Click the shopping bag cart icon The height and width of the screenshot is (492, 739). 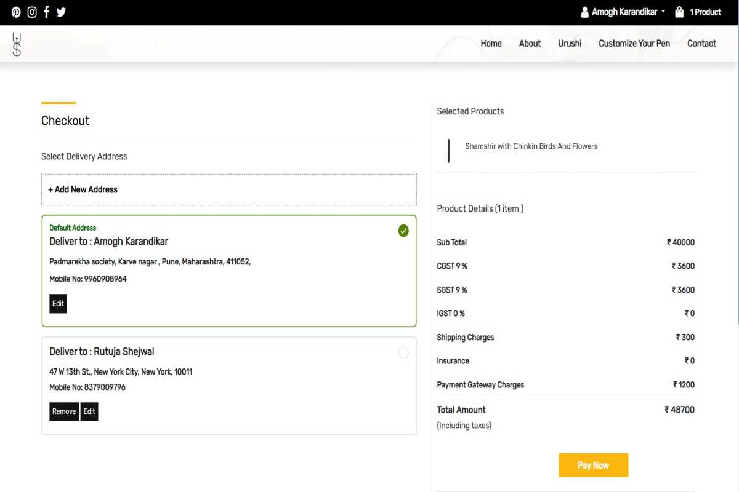(x=679, y=12)
